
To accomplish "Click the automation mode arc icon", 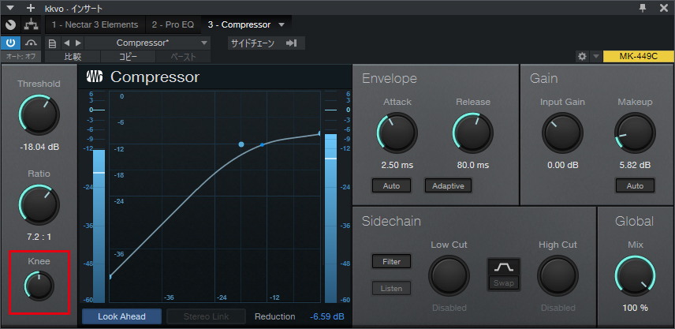I will pyautogui.click(x=31, y=43).
